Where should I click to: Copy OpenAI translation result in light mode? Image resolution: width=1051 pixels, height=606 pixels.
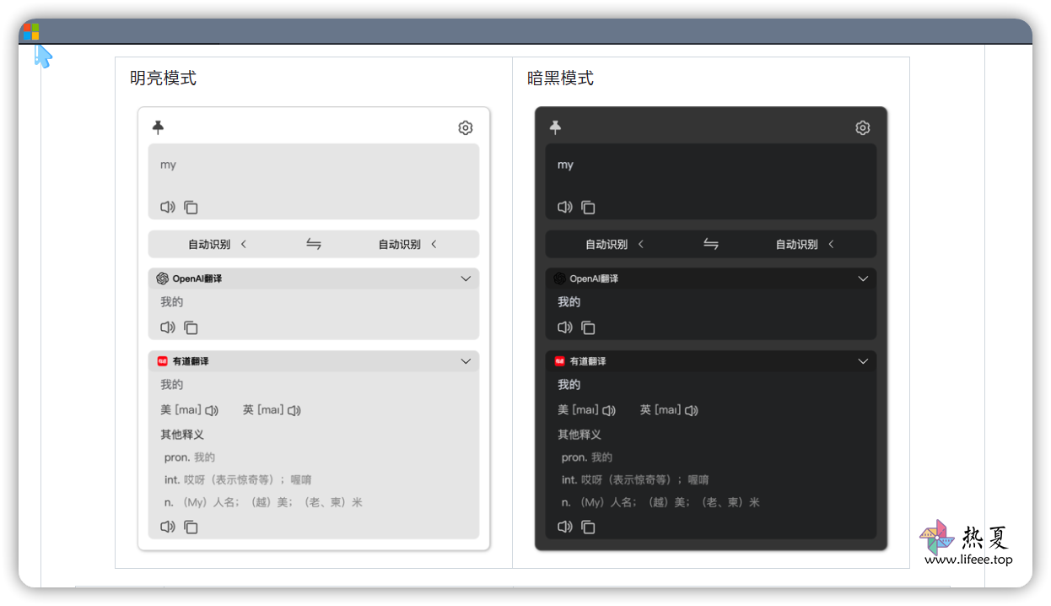point(191,327)
